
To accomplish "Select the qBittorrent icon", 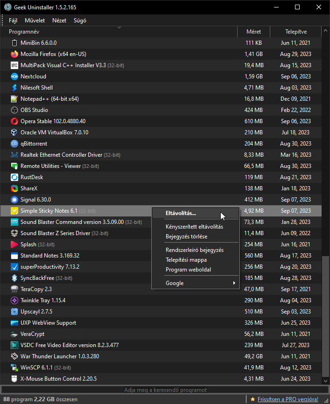I will (x=14, y=144).
